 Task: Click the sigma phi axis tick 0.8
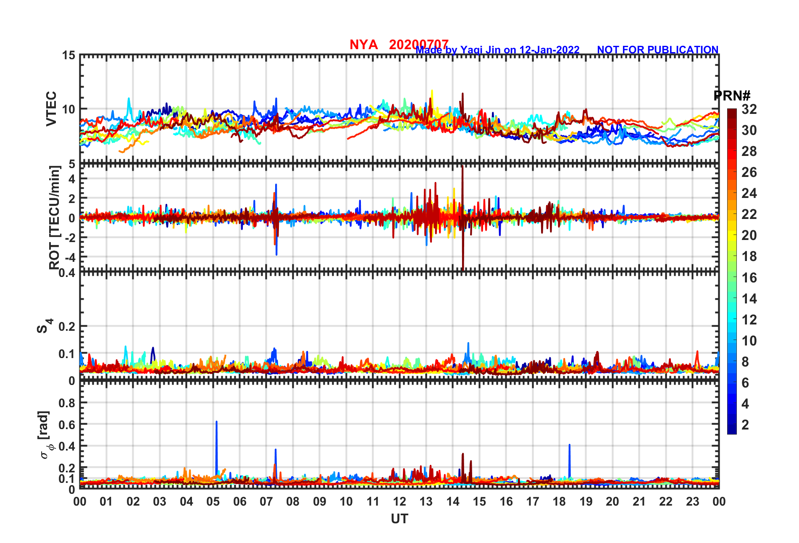coord(67,403)
